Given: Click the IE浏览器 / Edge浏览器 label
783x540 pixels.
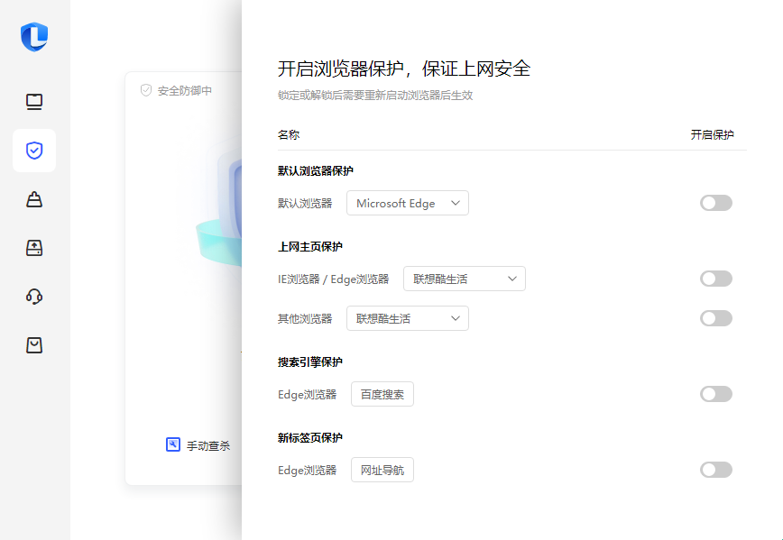Looking at the screenshot, I should pyautogui.click(x=333, y=279).
